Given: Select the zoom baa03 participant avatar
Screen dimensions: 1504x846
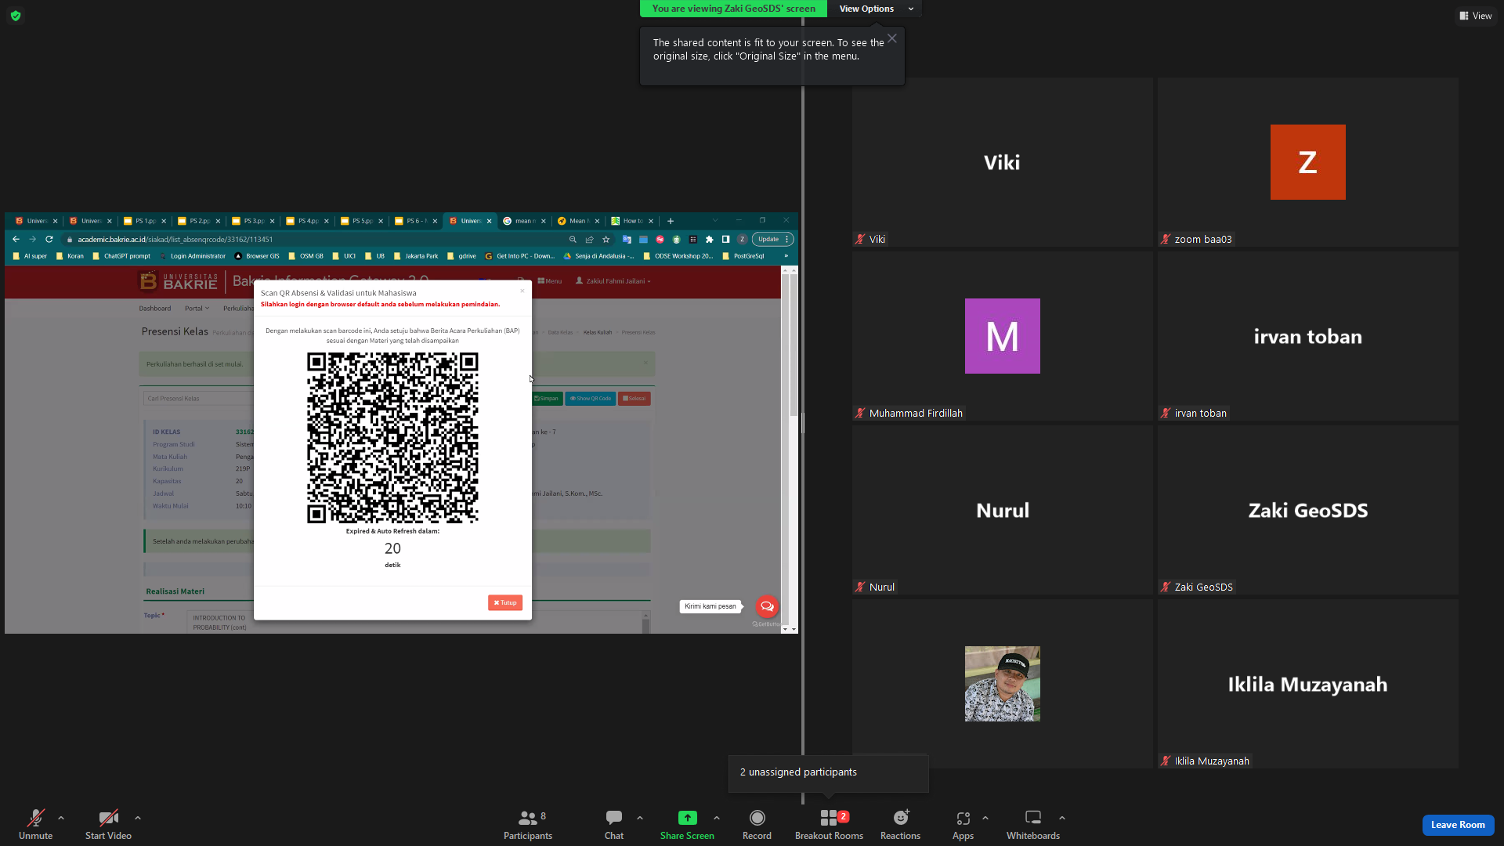Looking at the screenshot, I should (1307, 162).
